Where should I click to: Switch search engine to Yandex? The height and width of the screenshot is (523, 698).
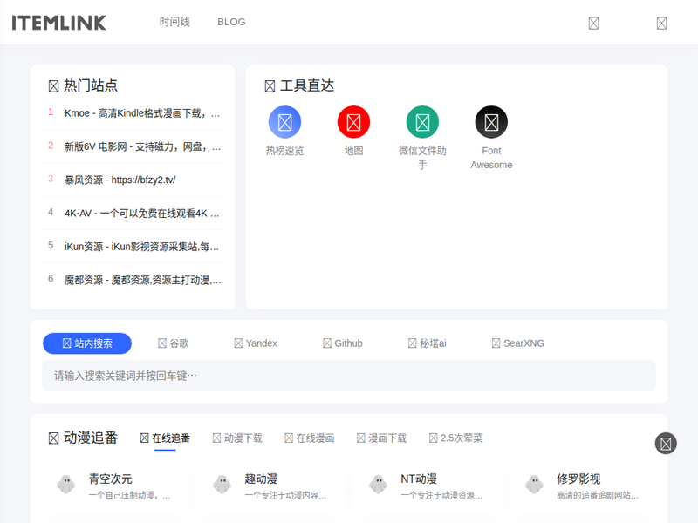(x=256, y=343)
